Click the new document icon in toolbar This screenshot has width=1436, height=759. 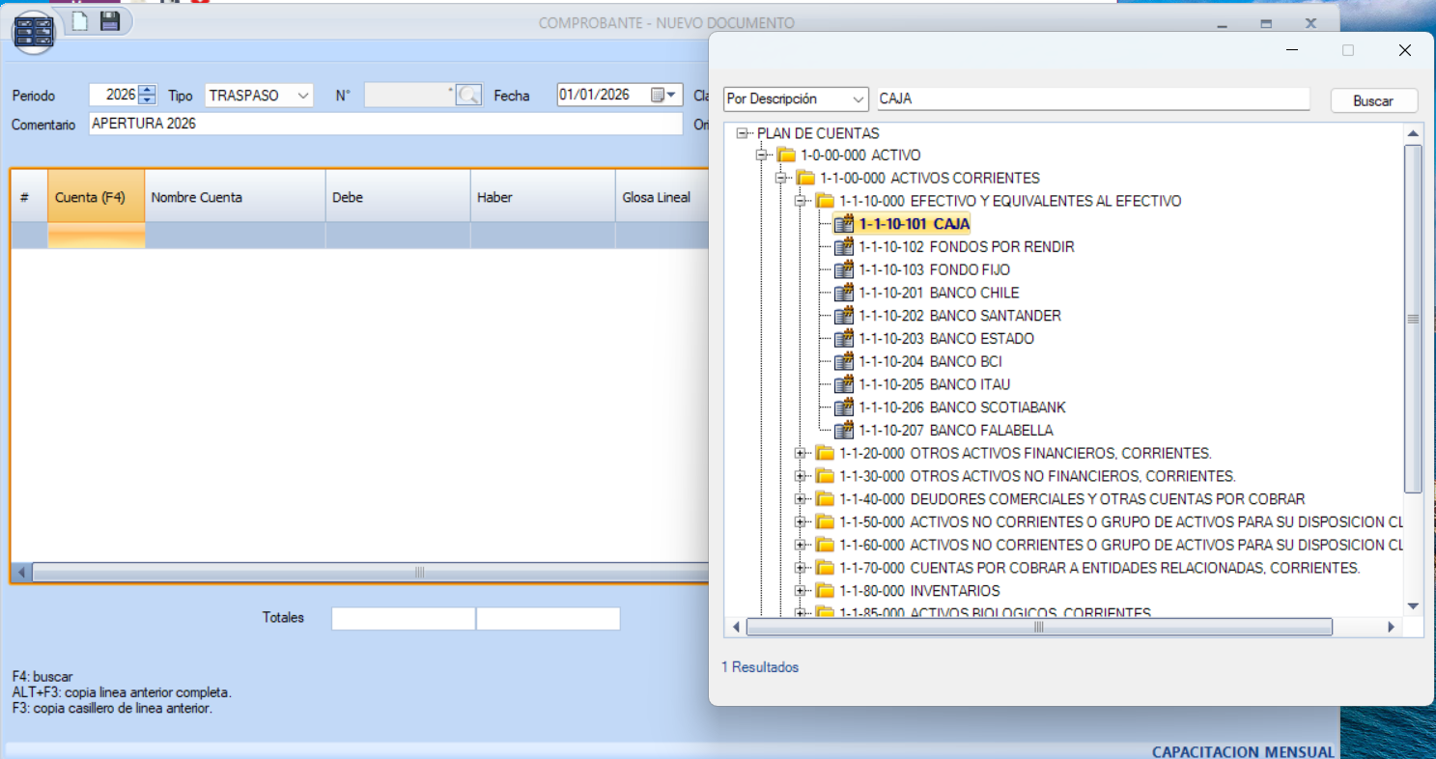click(80, 21)
